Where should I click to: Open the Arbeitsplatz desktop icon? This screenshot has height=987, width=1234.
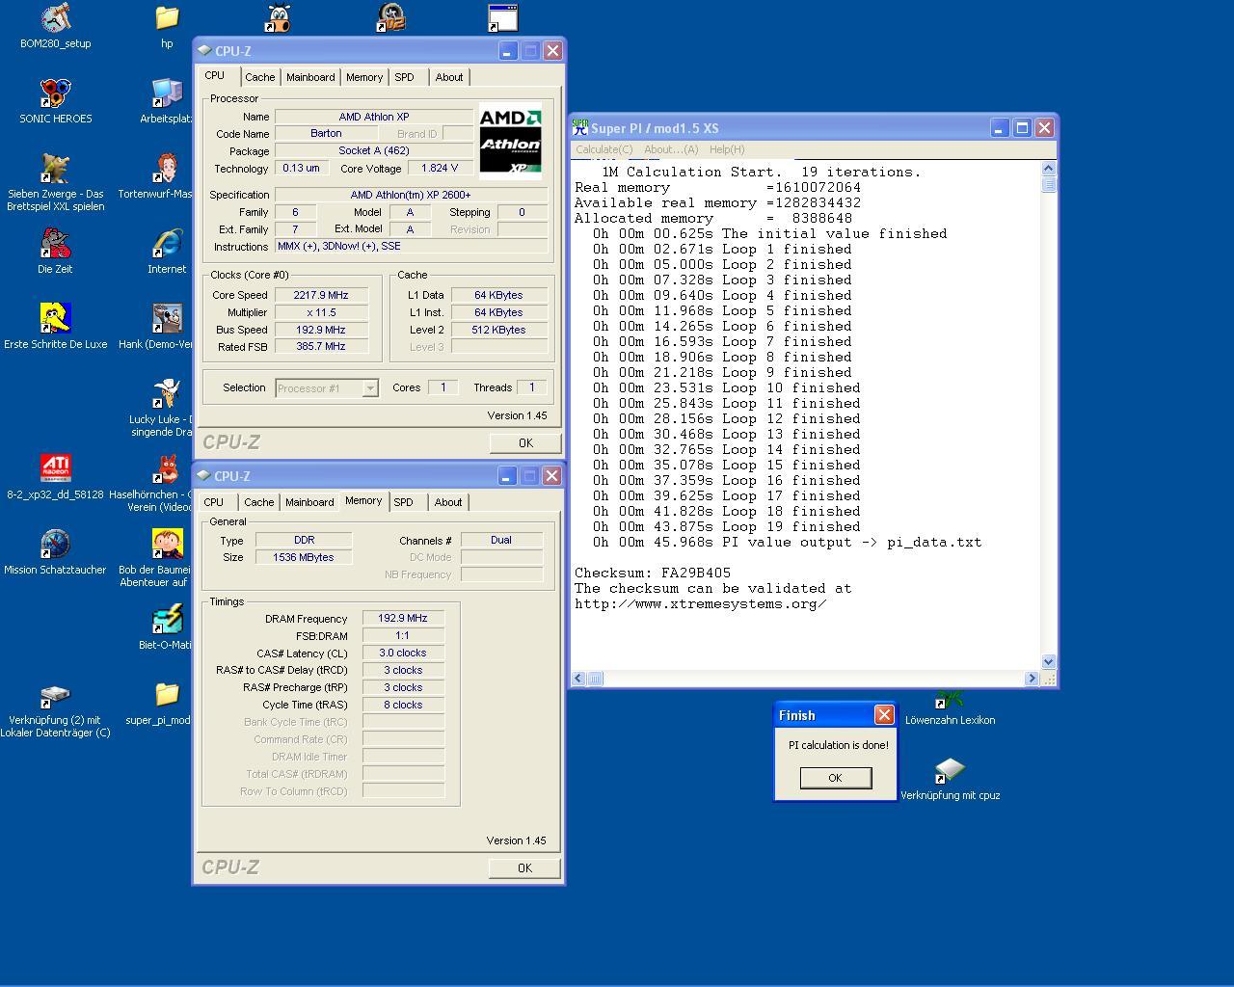coord(167,101)
